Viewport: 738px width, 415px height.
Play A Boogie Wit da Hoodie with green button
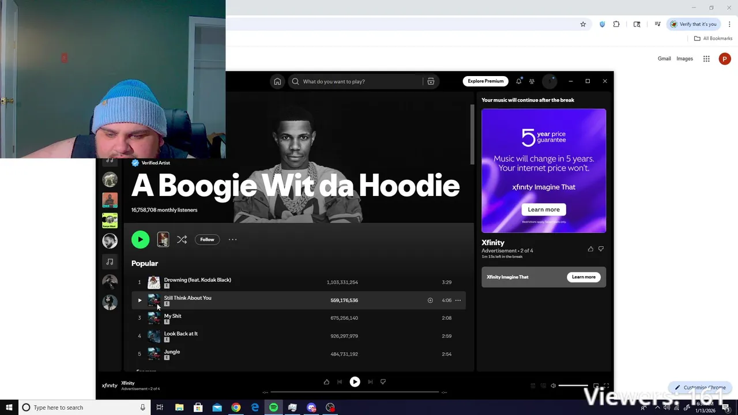(x=140, y=239)
